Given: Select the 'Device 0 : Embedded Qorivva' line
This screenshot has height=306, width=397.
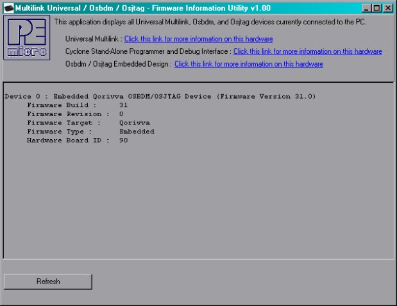Looking at the screenshot, I should pos(160,96).
